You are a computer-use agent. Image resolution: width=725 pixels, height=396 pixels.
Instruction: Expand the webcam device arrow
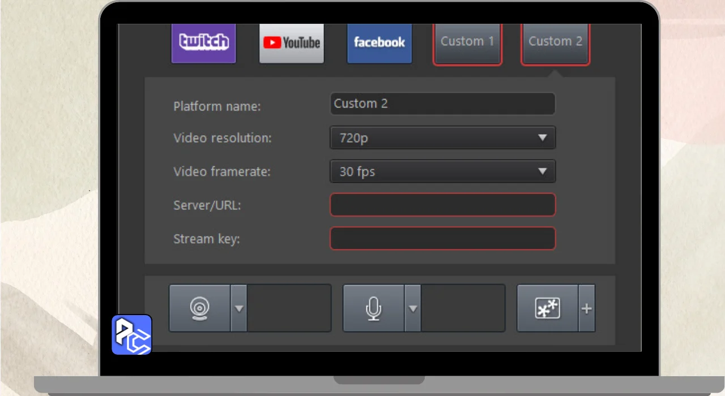239,308
